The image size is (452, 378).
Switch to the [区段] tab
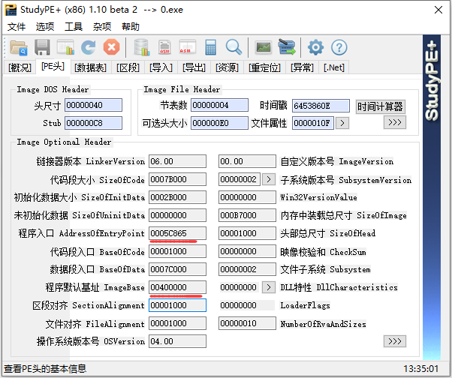128,67
